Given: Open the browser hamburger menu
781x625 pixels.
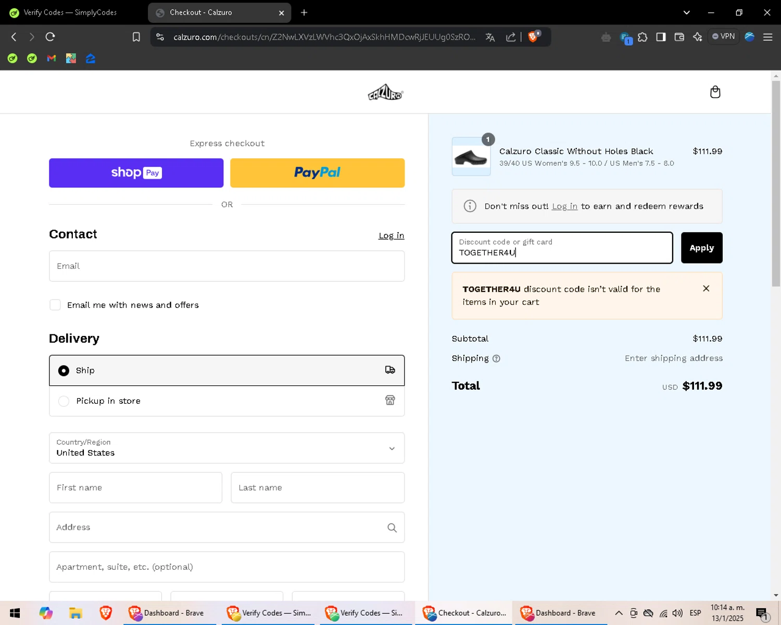Looking at the screenshot, I should coord(767,37).
